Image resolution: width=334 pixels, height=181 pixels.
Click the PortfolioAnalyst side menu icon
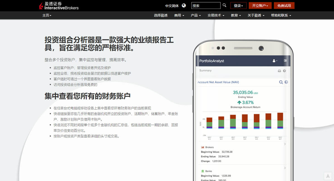point(285,61)
